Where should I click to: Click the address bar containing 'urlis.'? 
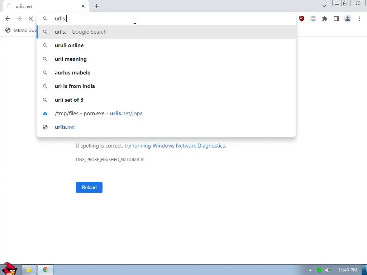166,19
